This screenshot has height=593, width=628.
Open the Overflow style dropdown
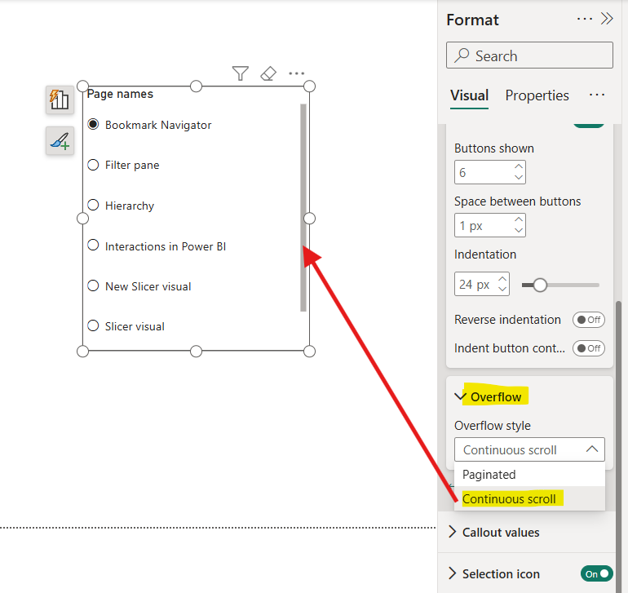point(529,449)
